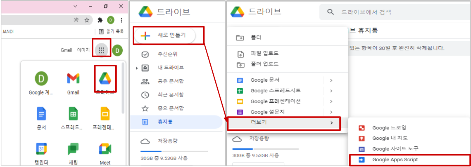Expand Google 문서 submenu arrow
The height and width of the screenshot is (167, 471).
coord(331,80)
